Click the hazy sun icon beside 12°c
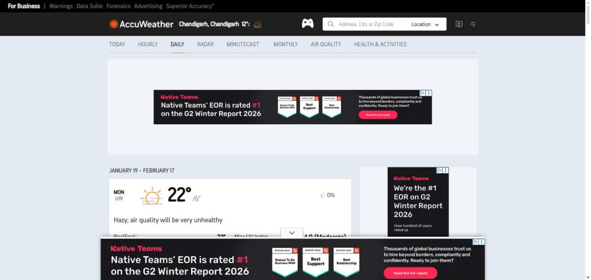The image size is (591, 280). click(257, 24)
